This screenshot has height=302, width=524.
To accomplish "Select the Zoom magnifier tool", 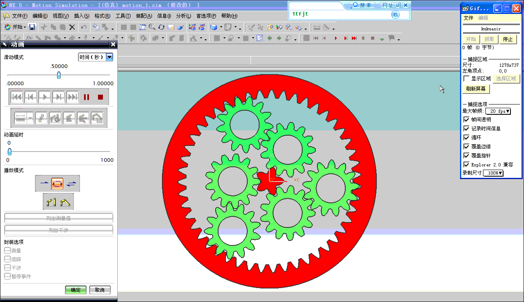I will click(152, 27).
